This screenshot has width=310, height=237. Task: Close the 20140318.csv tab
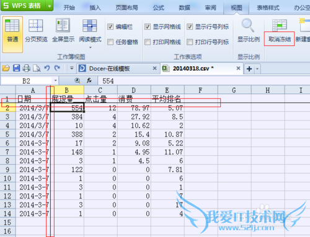(238, 68)
